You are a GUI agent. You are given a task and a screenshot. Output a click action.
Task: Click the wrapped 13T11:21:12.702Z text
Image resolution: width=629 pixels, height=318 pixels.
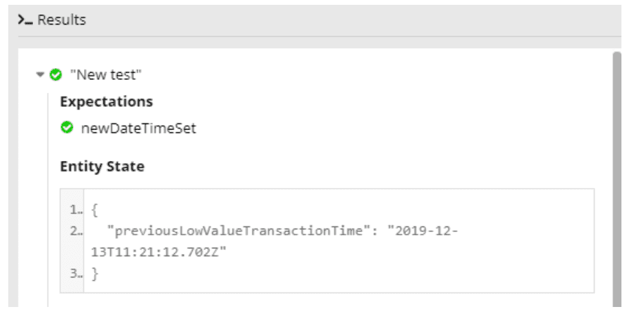(x=159, y=252)
